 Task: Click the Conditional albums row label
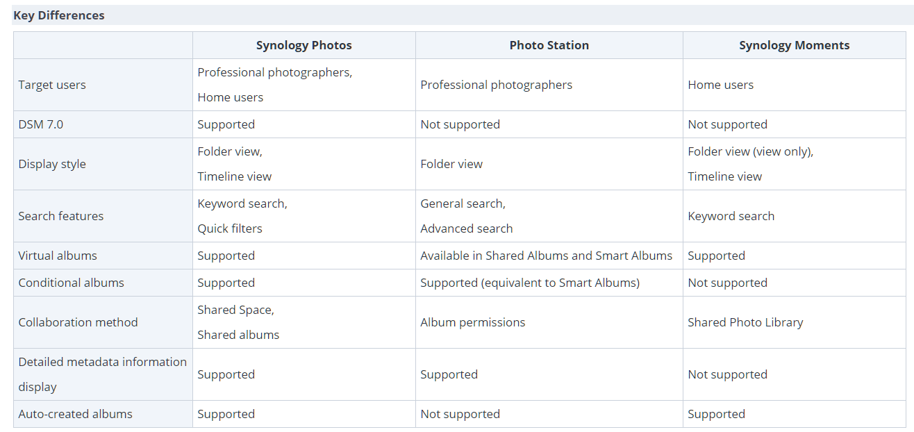(71, 283)
